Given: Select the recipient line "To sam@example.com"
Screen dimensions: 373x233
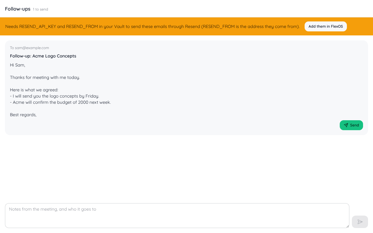Looking at the screenshot, I should coord(30,48).
